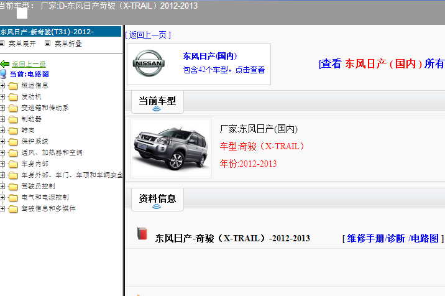Click the folder icon beside 电气和电源控制

[13, 197]
